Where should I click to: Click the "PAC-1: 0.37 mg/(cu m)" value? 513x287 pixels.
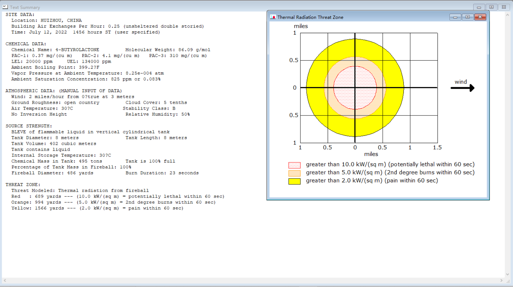[42, 56]
